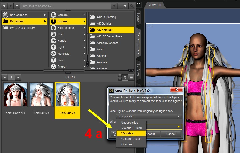This screenshot has width=240, height=153.
Task: Switch to the Viewport tab
Action: [x=155, y=5]
